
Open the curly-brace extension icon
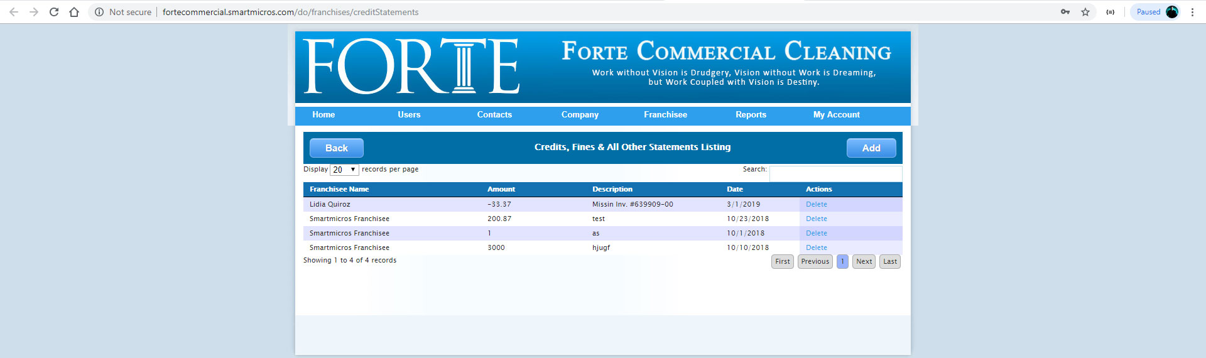(x=1111, y=12)
